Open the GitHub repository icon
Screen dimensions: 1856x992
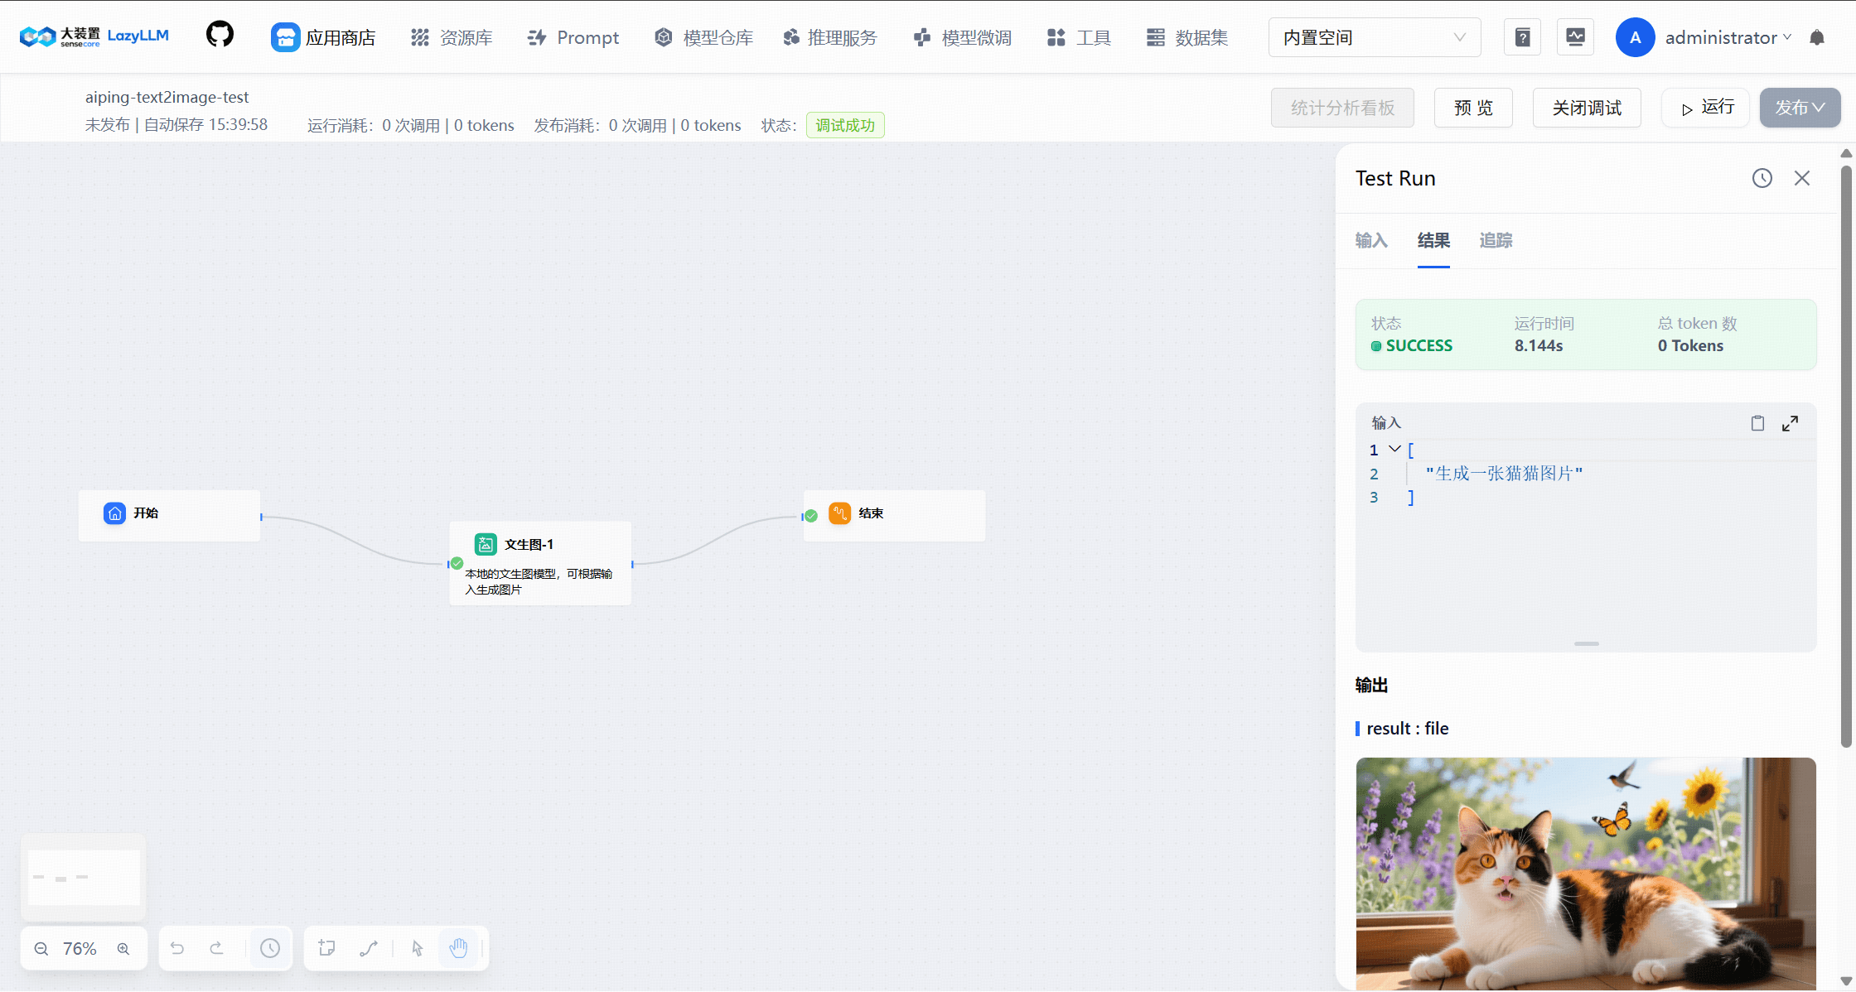tap(220, 36)
